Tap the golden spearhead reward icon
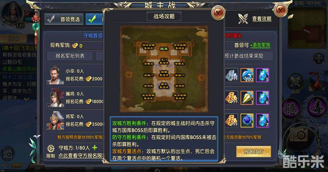 (x=247, y=97)
